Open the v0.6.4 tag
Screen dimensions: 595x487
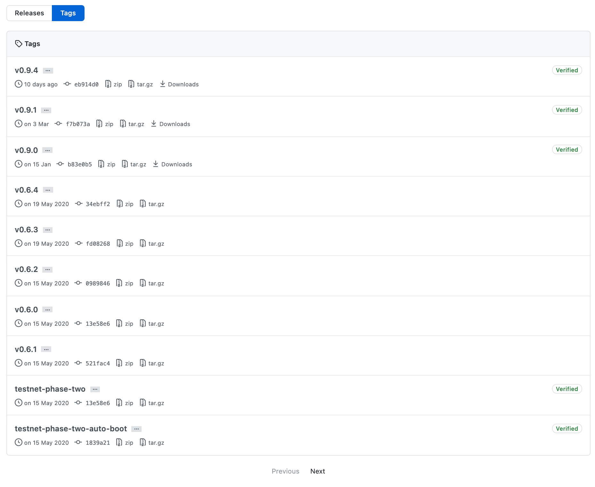(26, 190)
